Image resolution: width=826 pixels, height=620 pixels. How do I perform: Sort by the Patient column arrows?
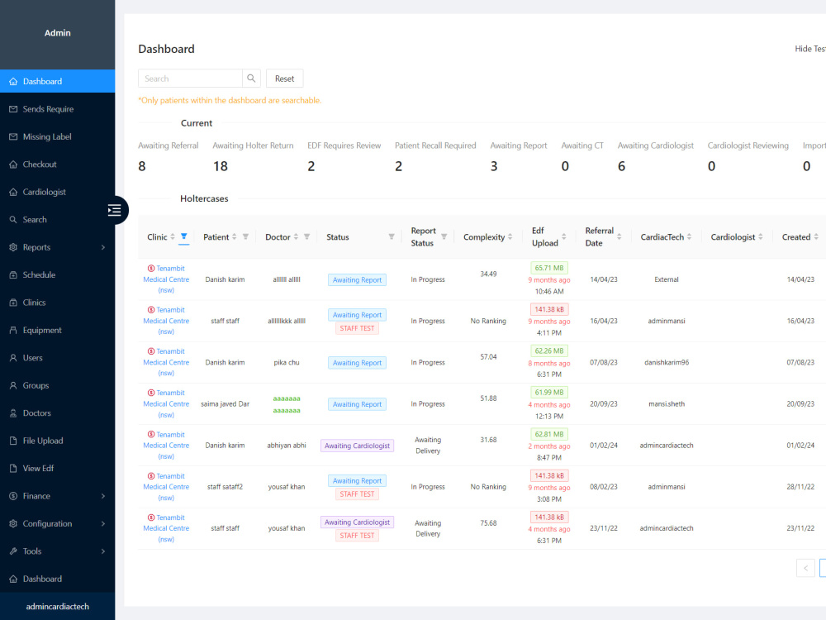pos(235,236)
